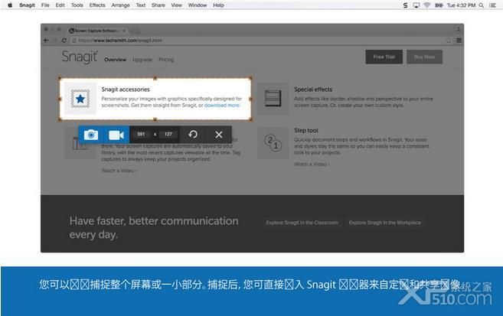Click the redo selection circular arrow

(x=193, y=135)
